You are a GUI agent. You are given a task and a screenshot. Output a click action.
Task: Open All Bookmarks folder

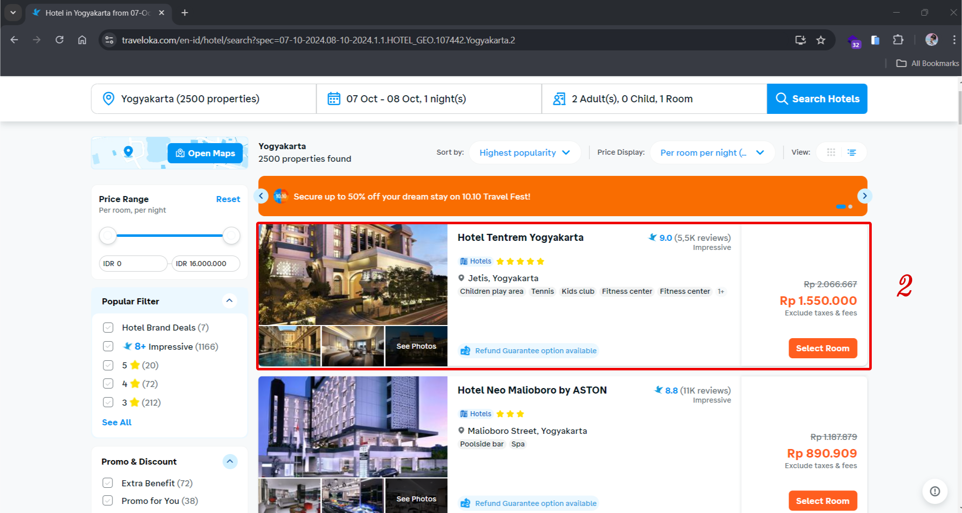point(927,63)
